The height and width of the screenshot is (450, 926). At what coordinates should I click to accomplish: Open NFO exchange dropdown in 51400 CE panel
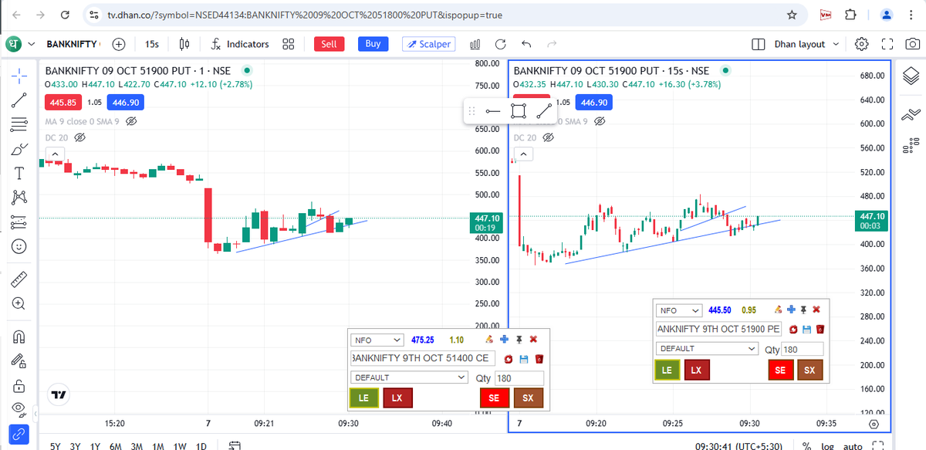(377, 340)
